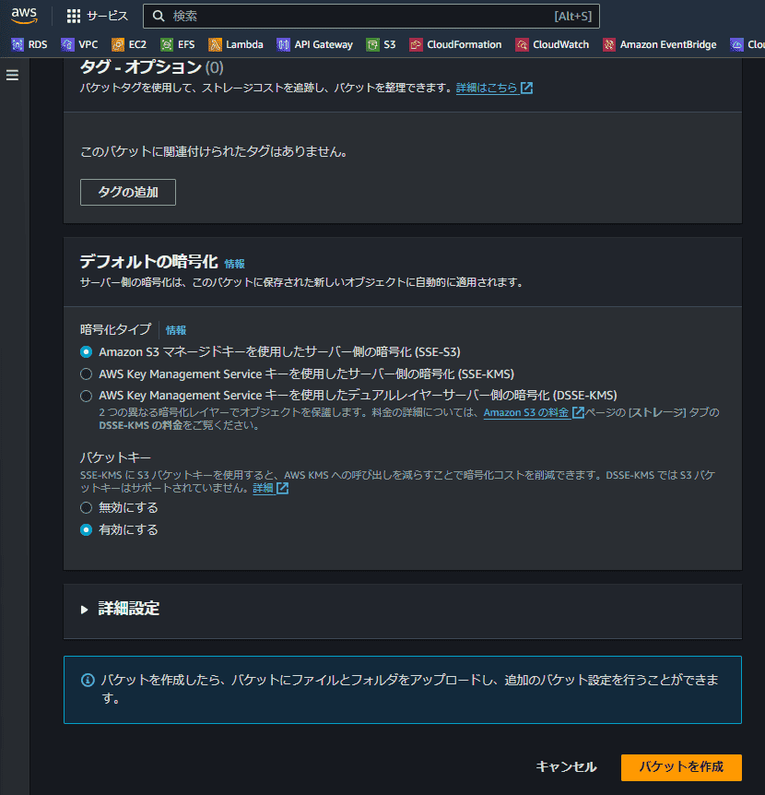
Task: Click the EFS favorites label
Action: (186, 44)
